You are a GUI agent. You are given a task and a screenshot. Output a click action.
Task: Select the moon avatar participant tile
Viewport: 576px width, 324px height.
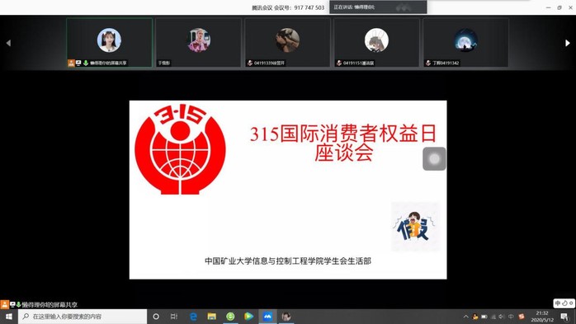[x=465, y=43]
